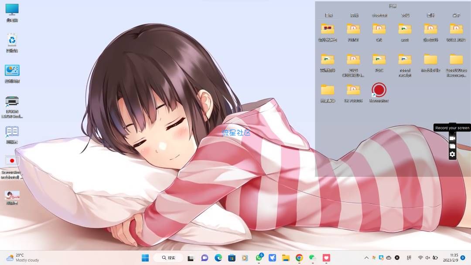Image resolution: width=471 pixels, height=265 pixels.
Task: Select the WILL 2021 folder
Action: [x=456, y=32]
